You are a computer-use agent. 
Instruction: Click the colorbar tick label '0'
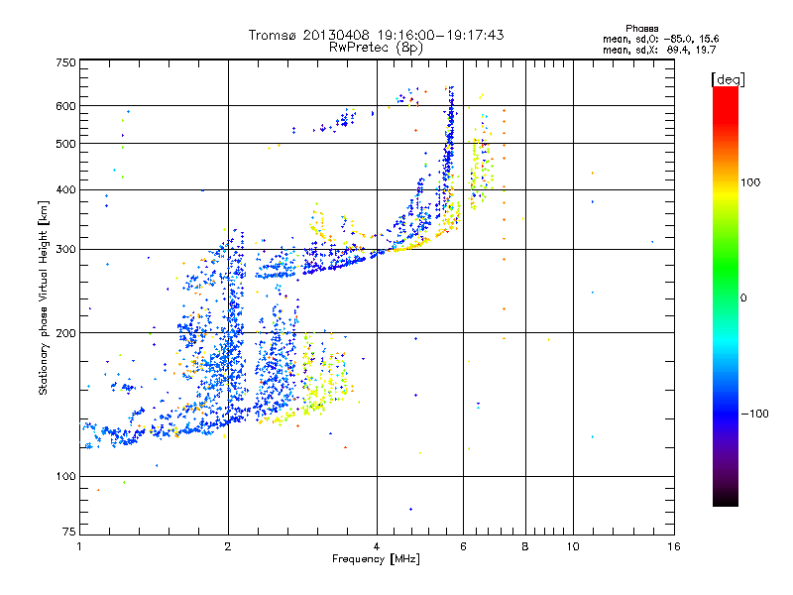743,297
